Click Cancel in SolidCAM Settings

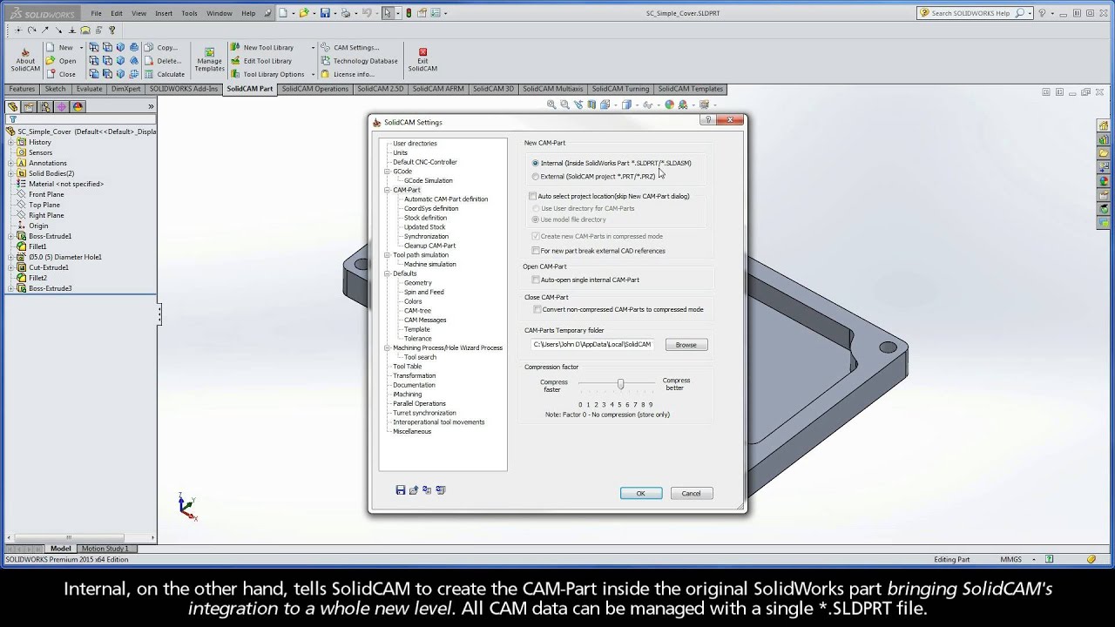[x=691, y=493]
